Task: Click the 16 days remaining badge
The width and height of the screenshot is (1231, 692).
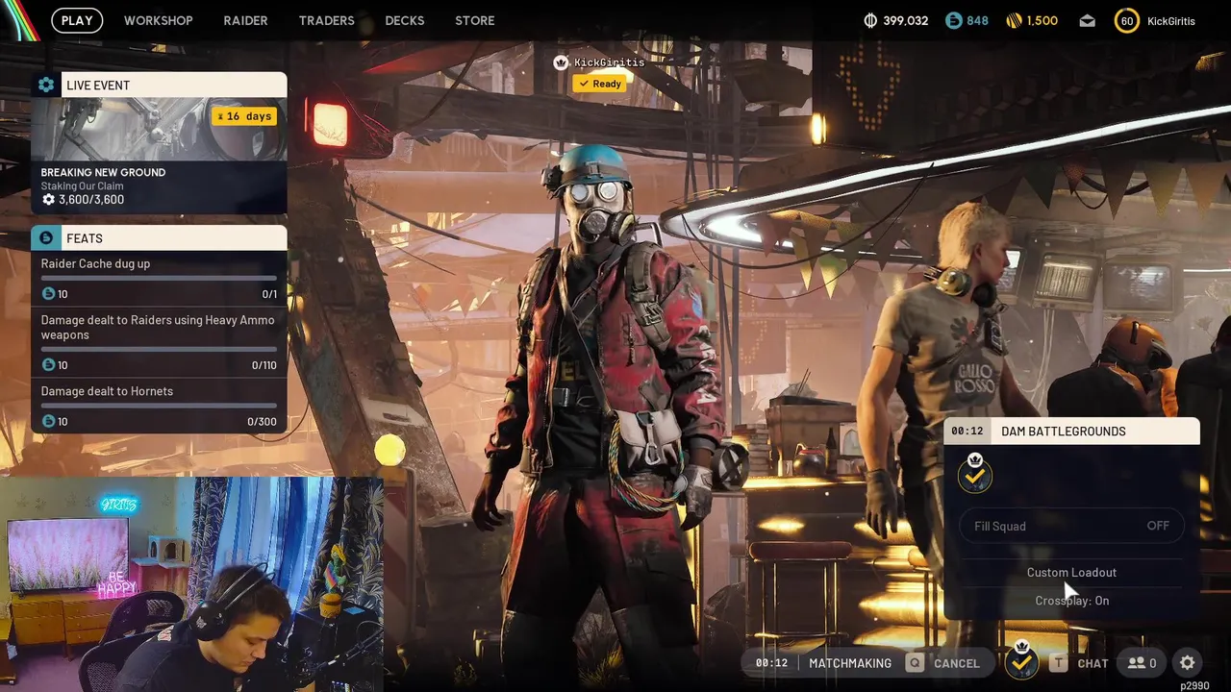Action: coord(244,116)
